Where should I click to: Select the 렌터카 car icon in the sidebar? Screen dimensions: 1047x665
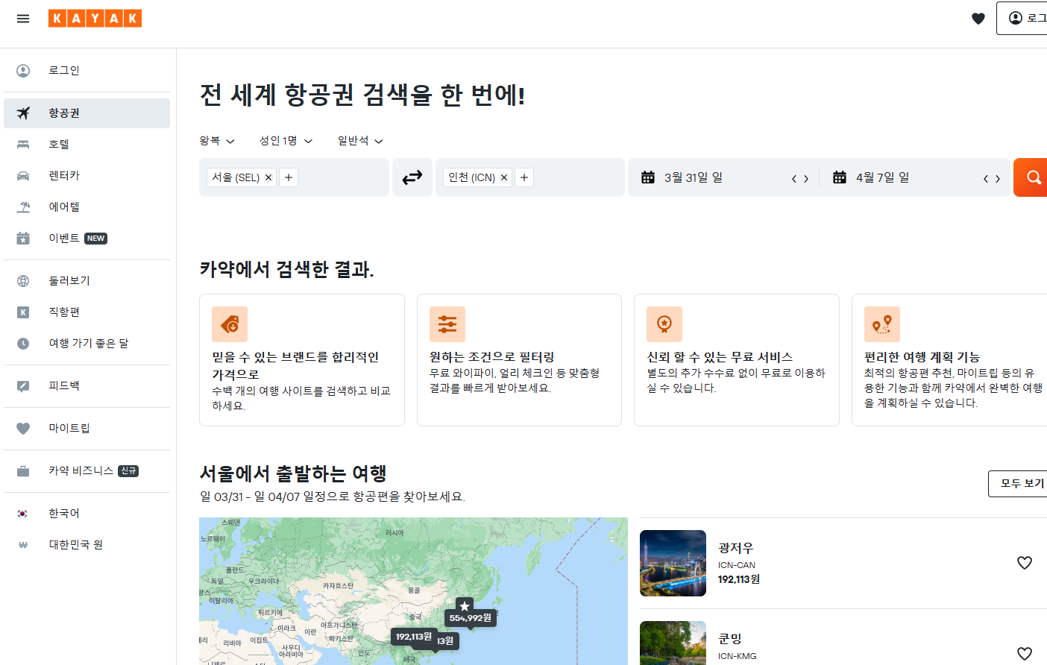(23, 175)
